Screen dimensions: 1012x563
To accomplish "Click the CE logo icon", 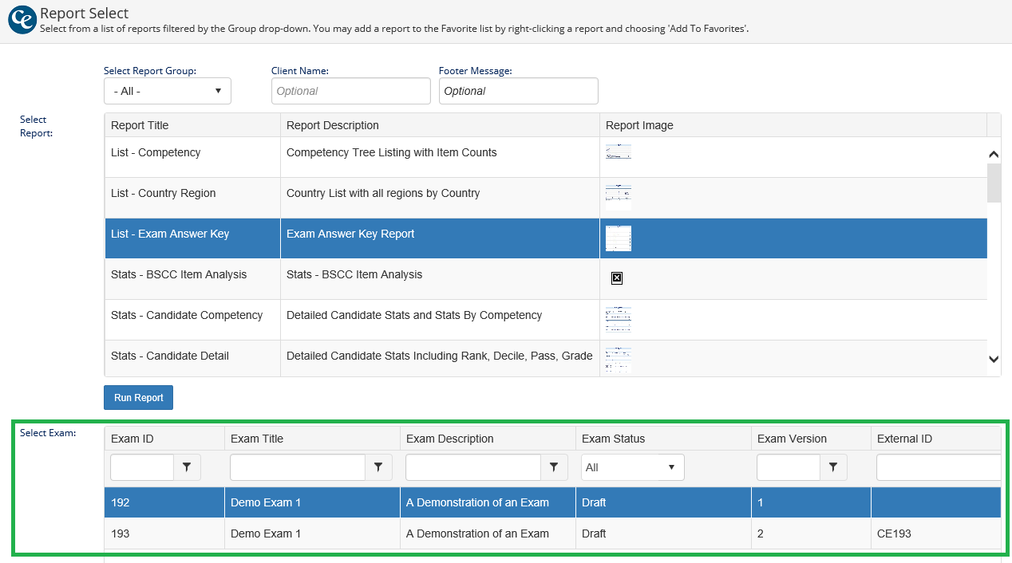I will click(x=22, y=20).
